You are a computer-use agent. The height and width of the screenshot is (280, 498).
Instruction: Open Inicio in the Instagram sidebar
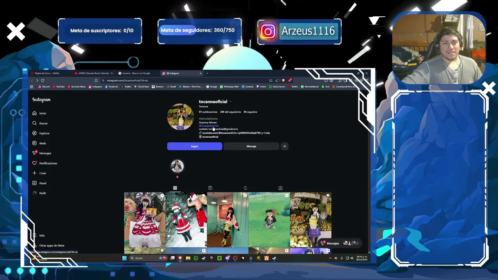(x=39, y=113)
